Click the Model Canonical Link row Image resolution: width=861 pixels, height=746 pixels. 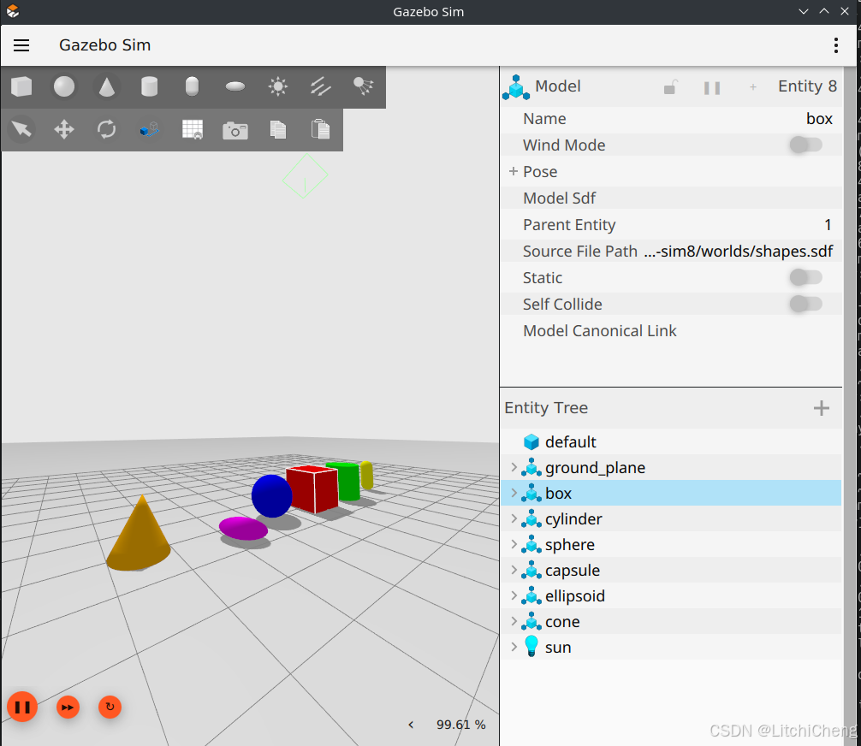(x=670, y=331)
